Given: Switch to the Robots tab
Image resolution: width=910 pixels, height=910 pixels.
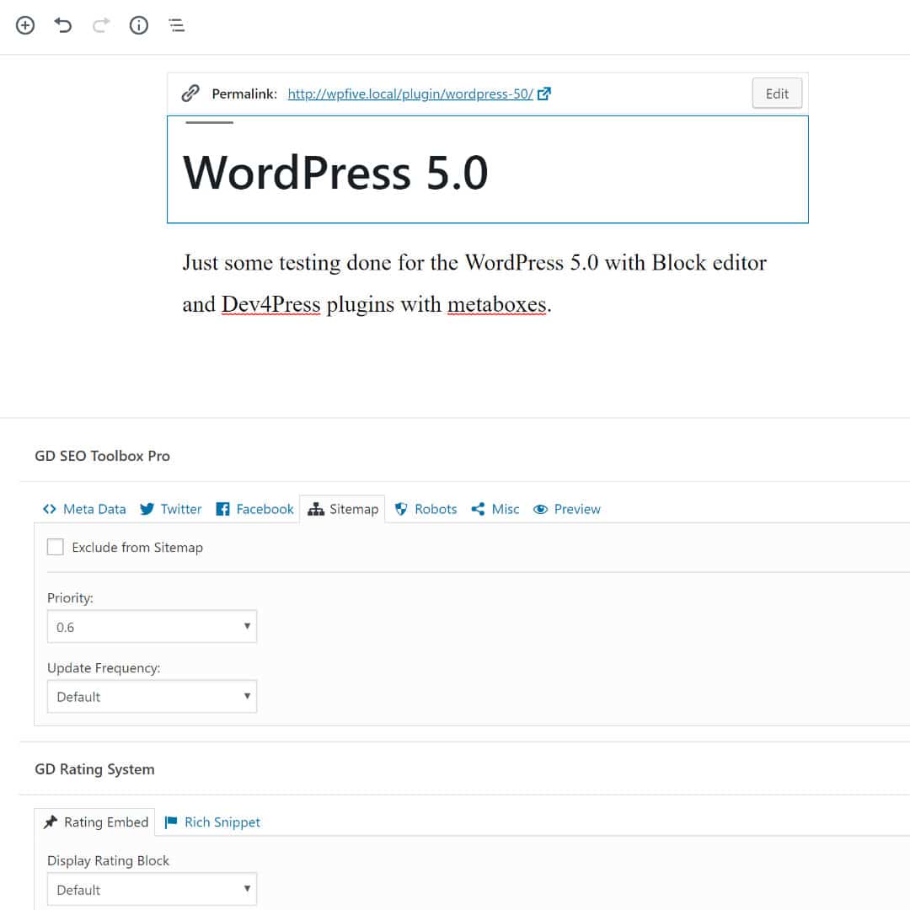Looking at the screenshot, I should click(x=426, y=509).
